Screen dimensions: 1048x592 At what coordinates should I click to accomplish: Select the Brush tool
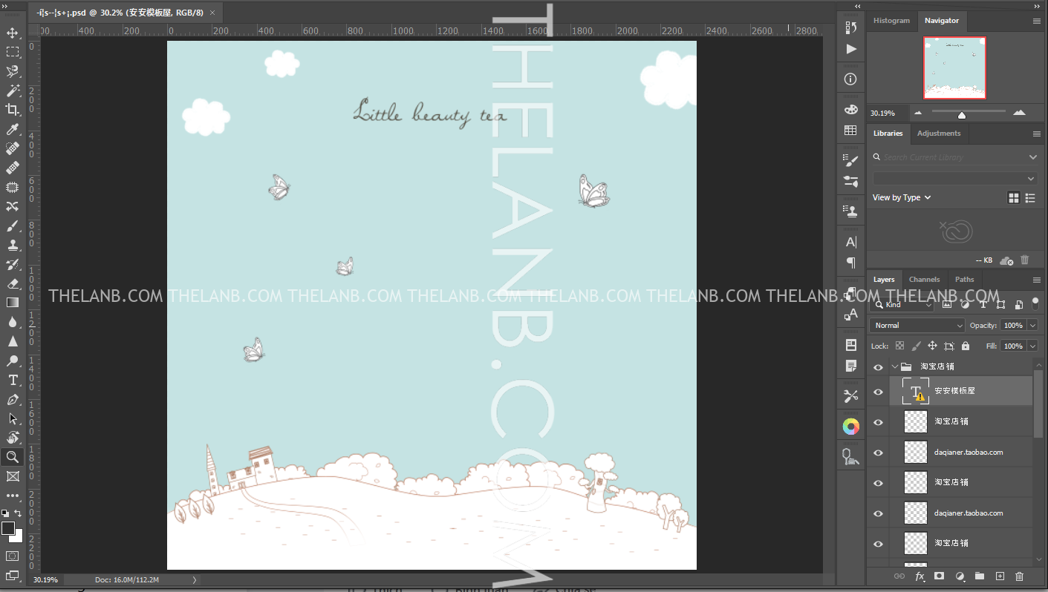(13, 226)
